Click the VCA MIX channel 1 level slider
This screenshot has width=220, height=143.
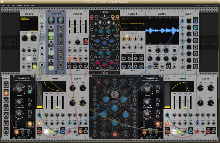click(69, 27)
